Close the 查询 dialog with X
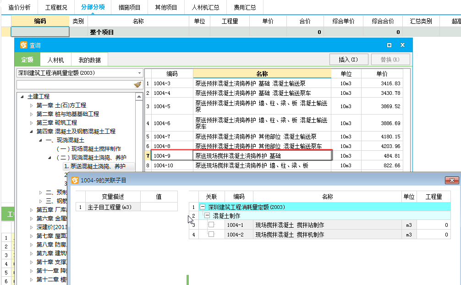Viewport: 461px width, 285px height. 402,45
